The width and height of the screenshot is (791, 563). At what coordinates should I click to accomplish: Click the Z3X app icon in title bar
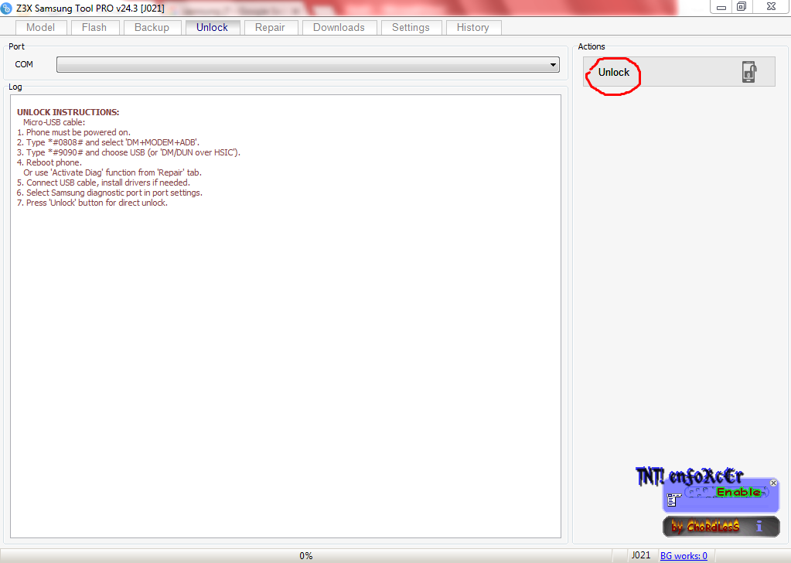[6, 8]
